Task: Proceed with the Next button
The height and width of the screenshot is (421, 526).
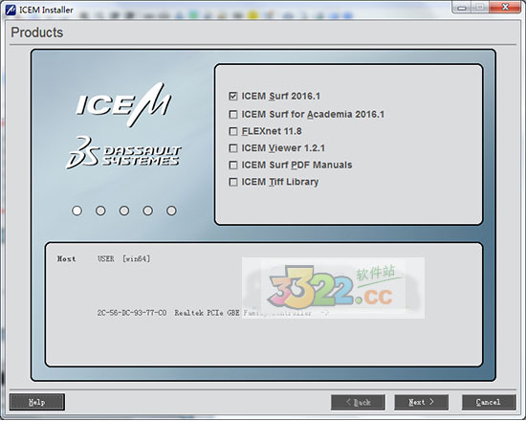Action: tap(422, 402)
